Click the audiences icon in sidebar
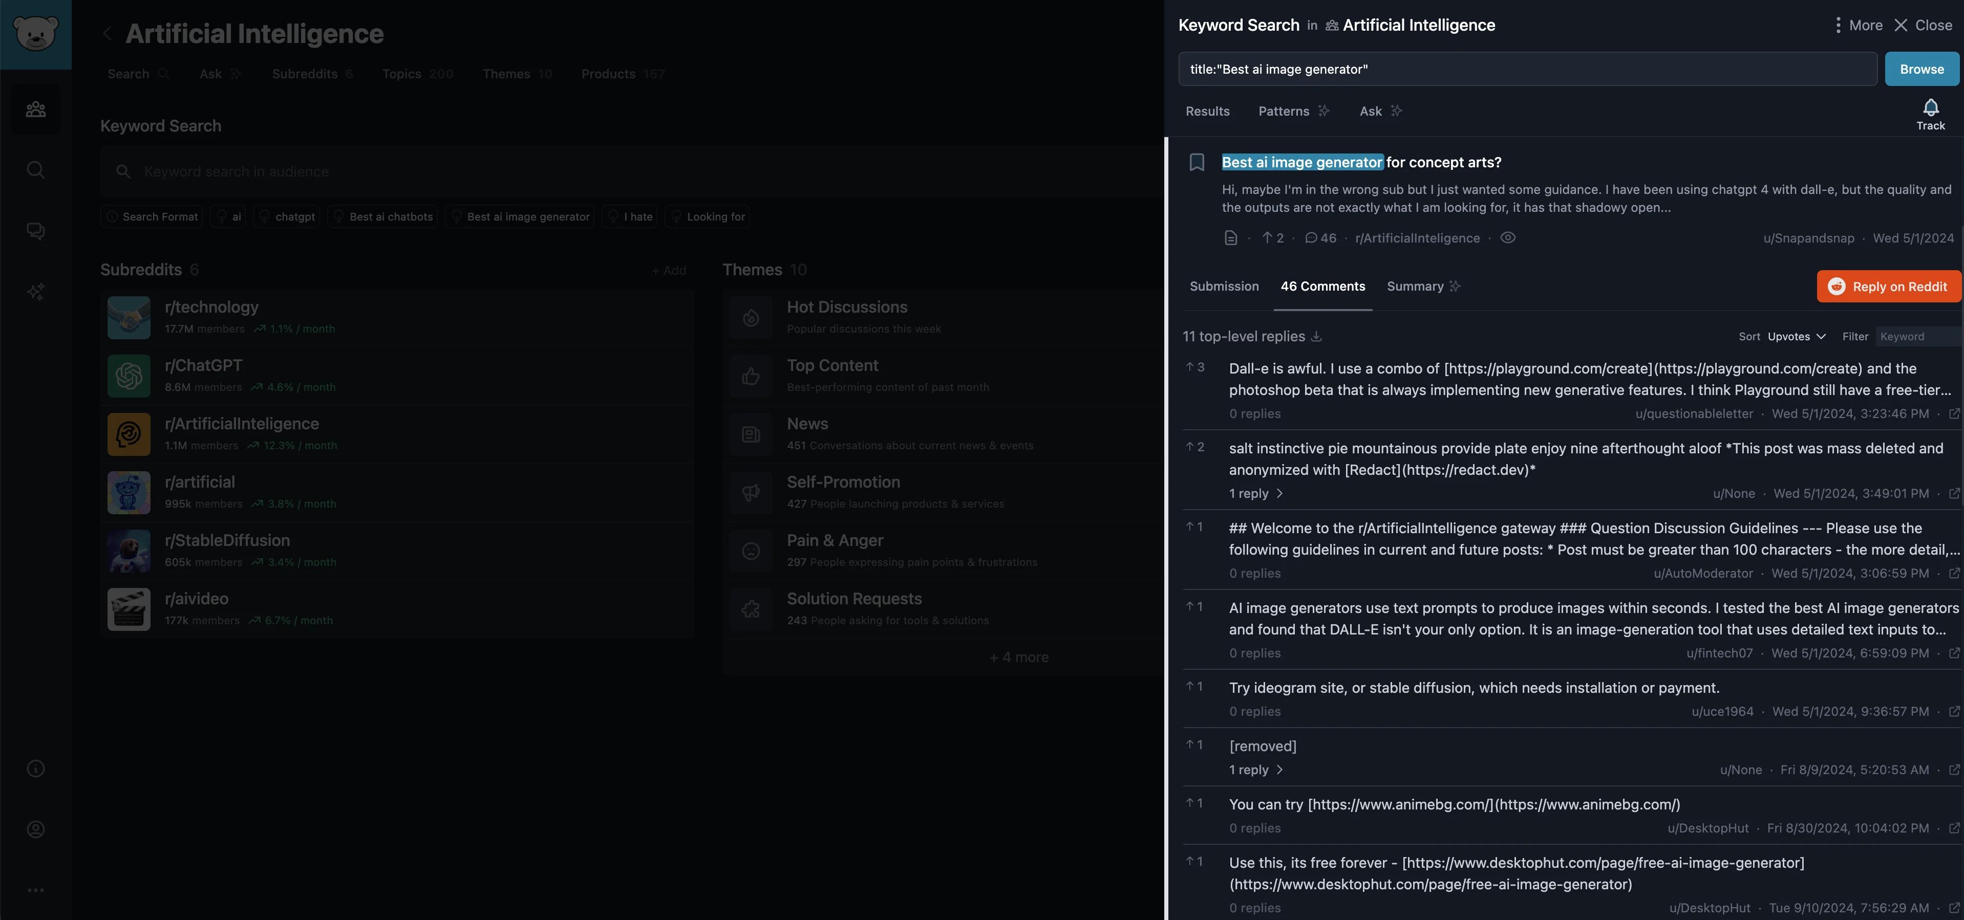Screen dimensions: 1964x920 pos(35,109)
